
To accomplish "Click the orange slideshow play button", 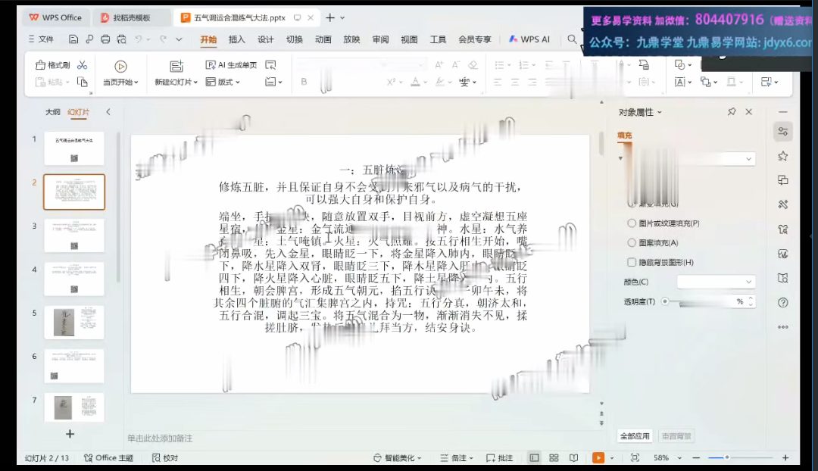I will pos(598,458).
